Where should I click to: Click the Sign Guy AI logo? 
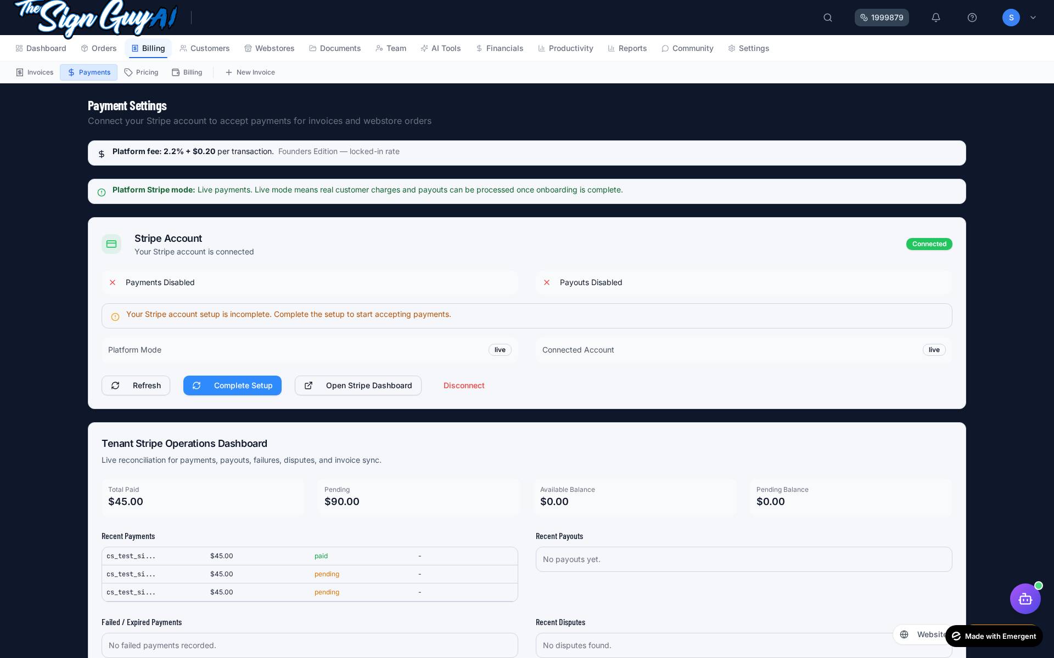(x=96, y=19)
